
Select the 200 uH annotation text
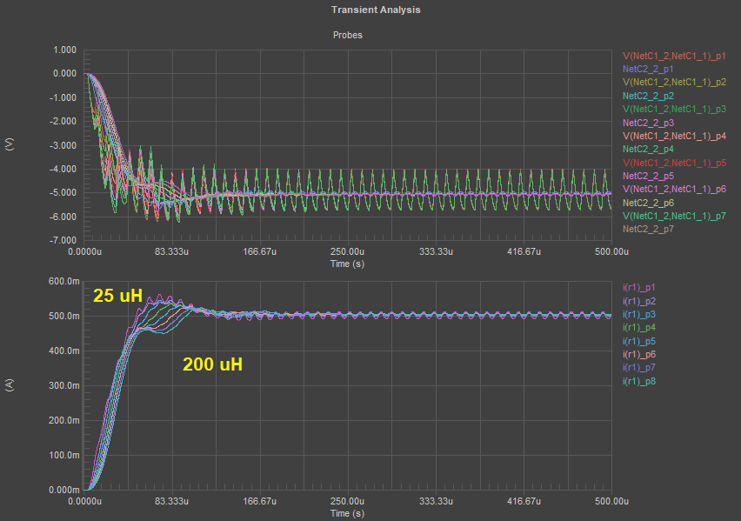212,365
